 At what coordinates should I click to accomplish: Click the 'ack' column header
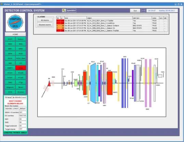pos(161,18)
